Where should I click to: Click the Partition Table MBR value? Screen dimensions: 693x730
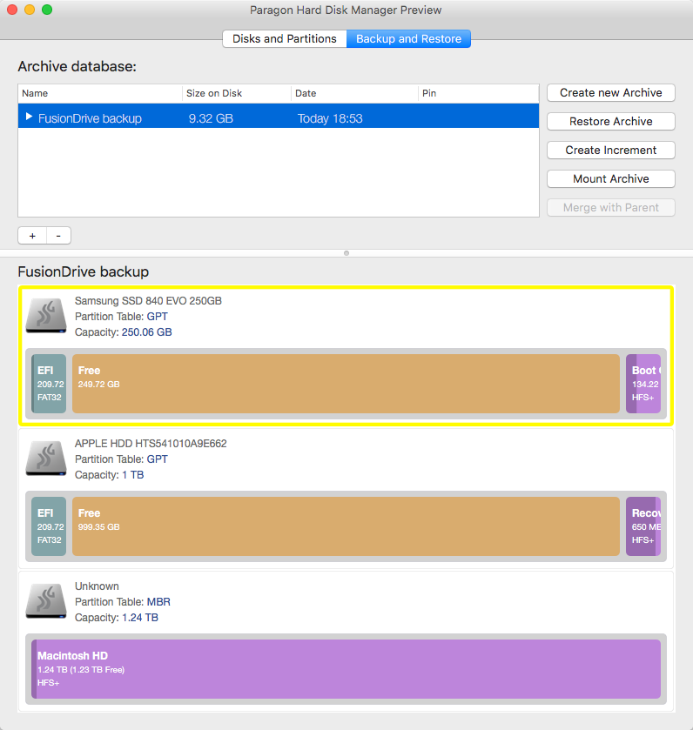[x=158, y=601]
